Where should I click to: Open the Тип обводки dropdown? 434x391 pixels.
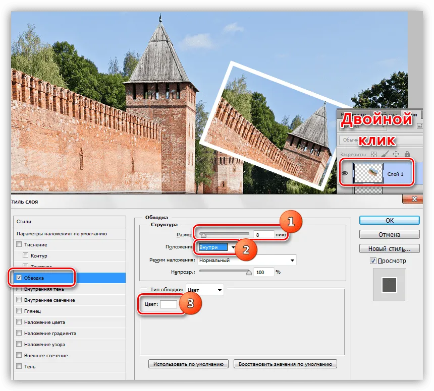(204, 290)
